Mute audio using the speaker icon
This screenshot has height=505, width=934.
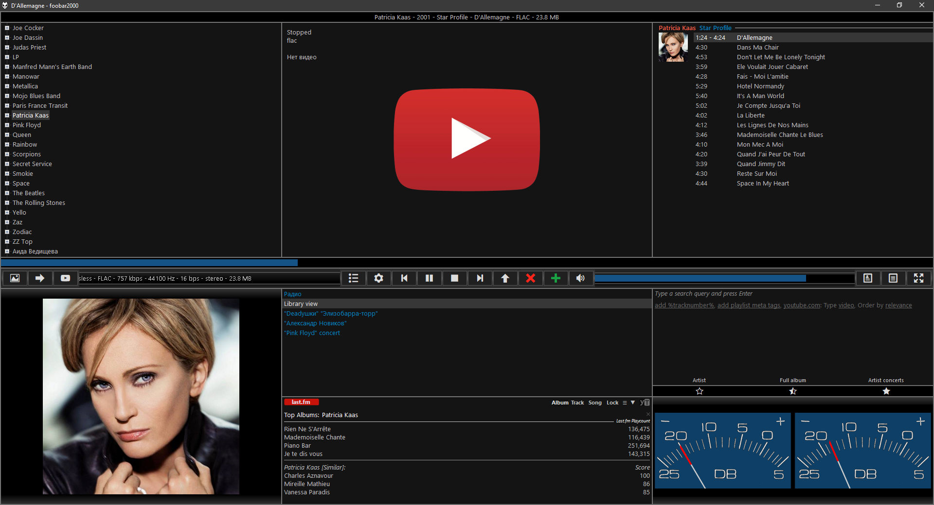click(x=580, y=278)
